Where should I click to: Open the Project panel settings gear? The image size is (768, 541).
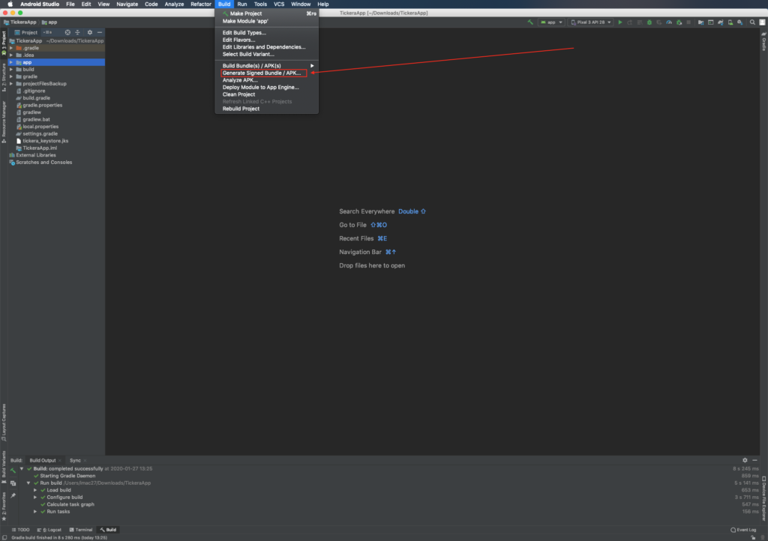[x=90, y=32]
